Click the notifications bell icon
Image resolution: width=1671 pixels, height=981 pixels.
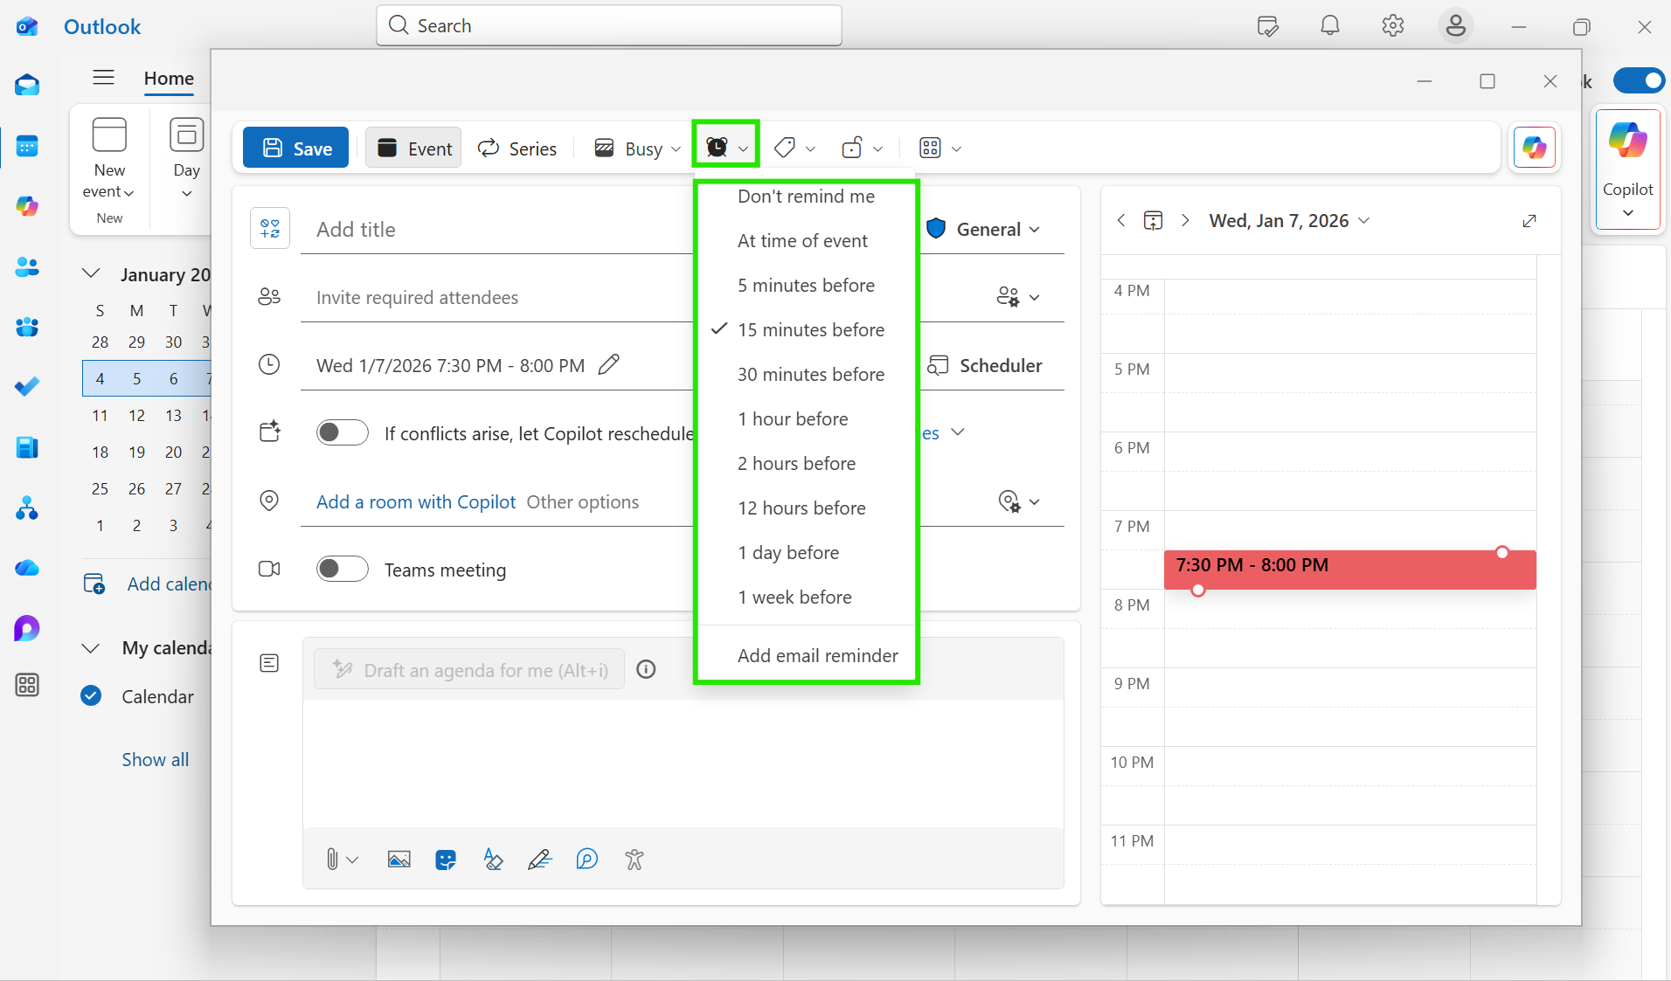(1329, 26)
